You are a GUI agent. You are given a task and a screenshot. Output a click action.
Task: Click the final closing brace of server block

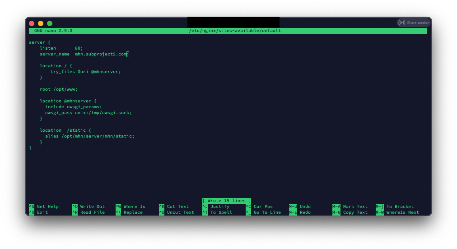click(x=30, y=148)
